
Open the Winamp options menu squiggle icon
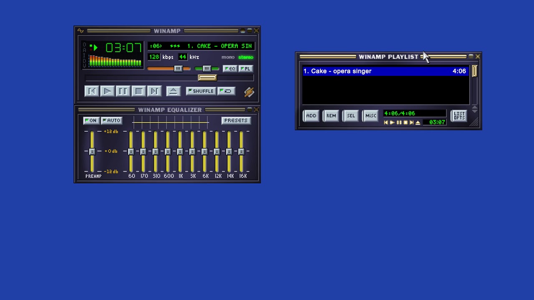[x=81, y=31]
